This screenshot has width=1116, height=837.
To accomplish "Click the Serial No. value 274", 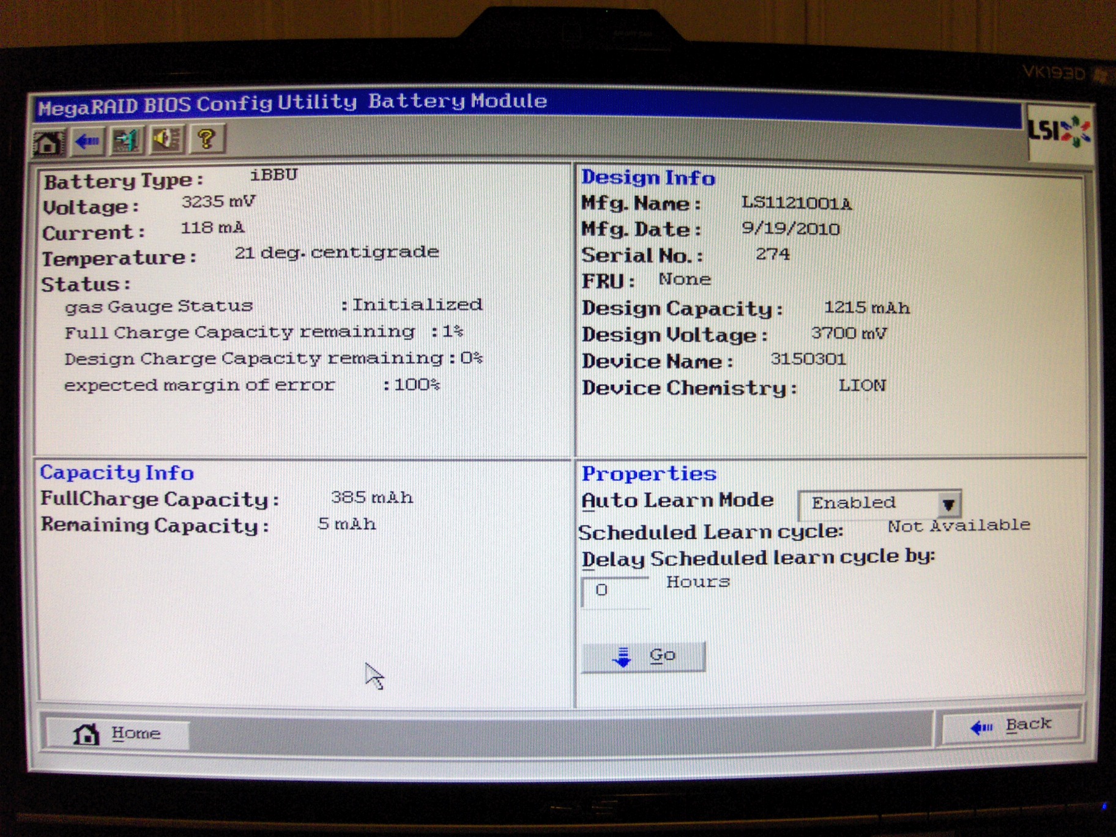I will pos(773,254).
